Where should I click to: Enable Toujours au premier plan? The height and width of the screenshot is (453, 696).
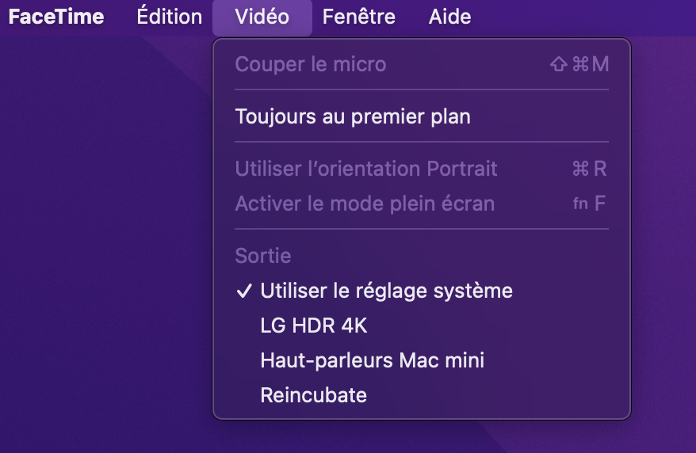pyautogui.click(x=353, y=117)
